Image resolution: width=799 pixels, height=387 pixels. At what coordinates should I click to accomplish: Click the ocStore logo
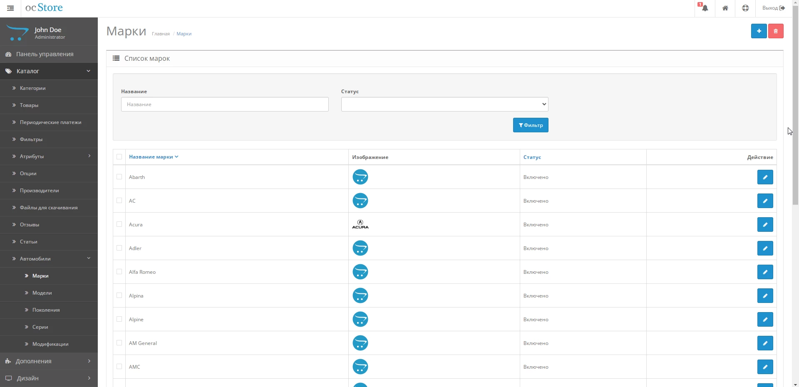tap(44, 7)
